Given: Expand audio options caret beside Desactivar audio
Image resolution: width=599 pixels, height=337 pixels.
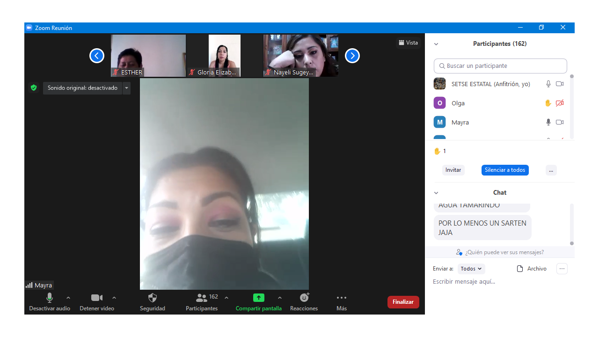Looking at the screenshot, I should (x=68, y=298).
